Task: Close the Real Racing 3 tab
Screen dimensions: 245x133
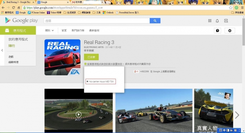Action: (33, 2)
